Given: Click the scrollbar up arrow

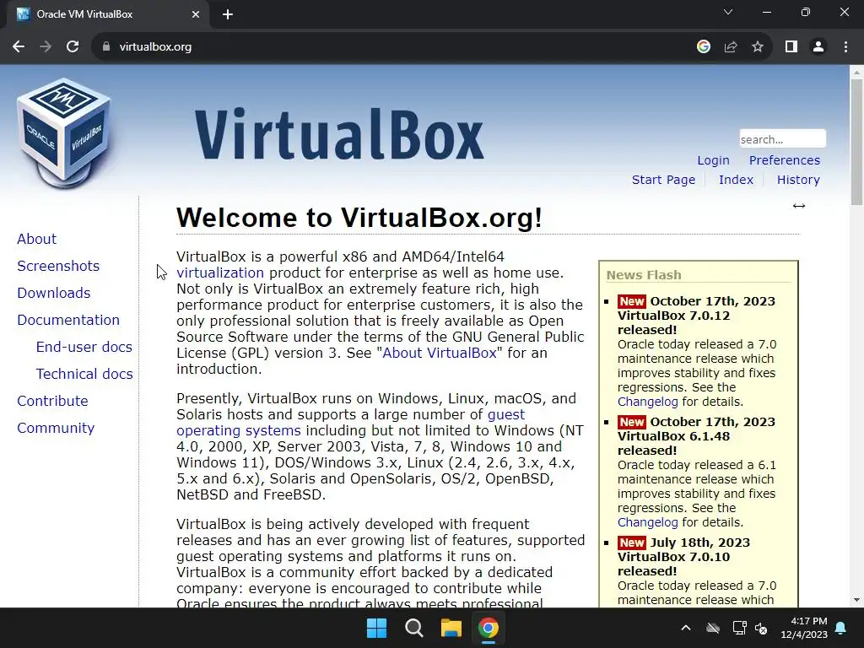Looking at the screenshot, I should (856, 73).
